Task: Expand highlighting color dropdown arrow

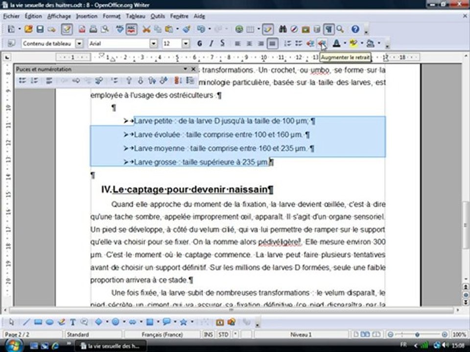Action: pos(362,44)
